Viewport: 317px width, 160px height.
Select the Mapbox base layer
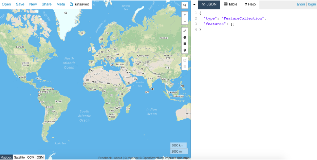6,157
